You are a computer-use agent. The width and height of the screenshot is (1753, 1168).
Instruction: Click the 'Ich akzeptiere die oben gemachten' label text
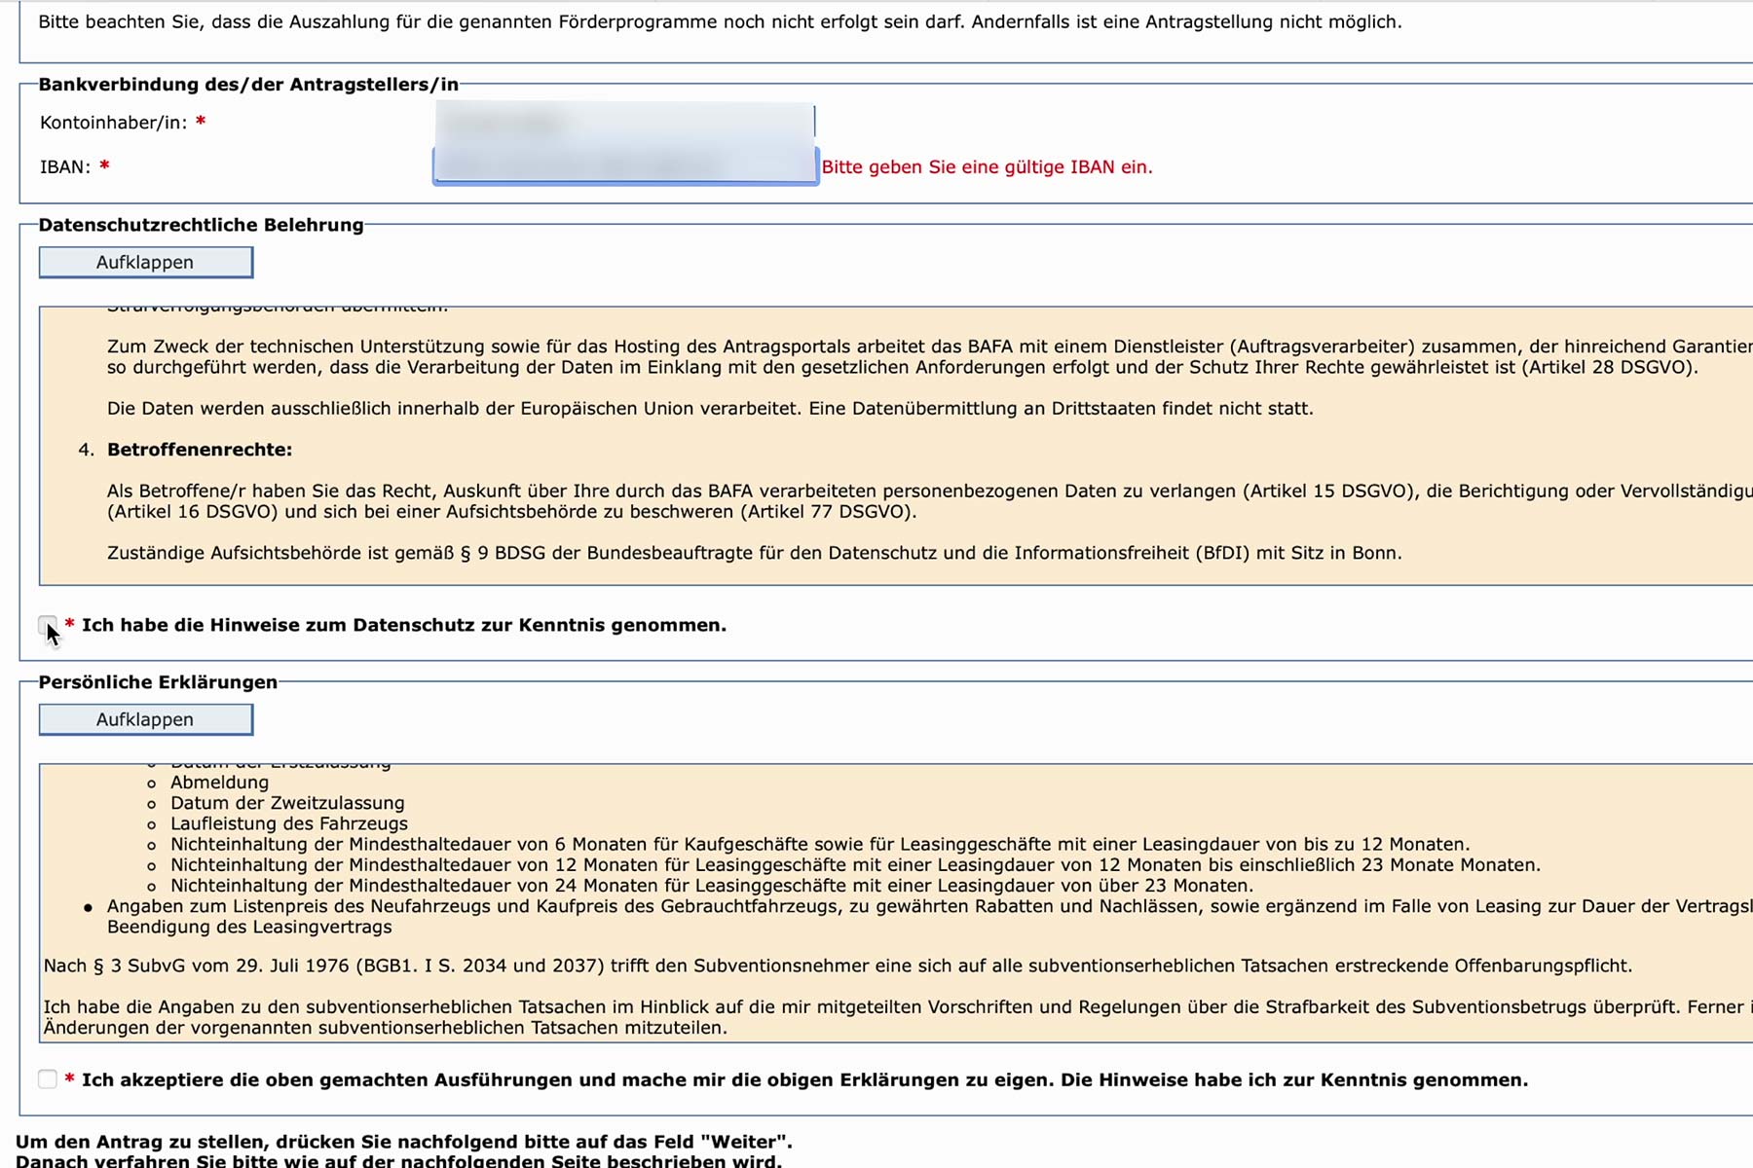click(803, 1079)
